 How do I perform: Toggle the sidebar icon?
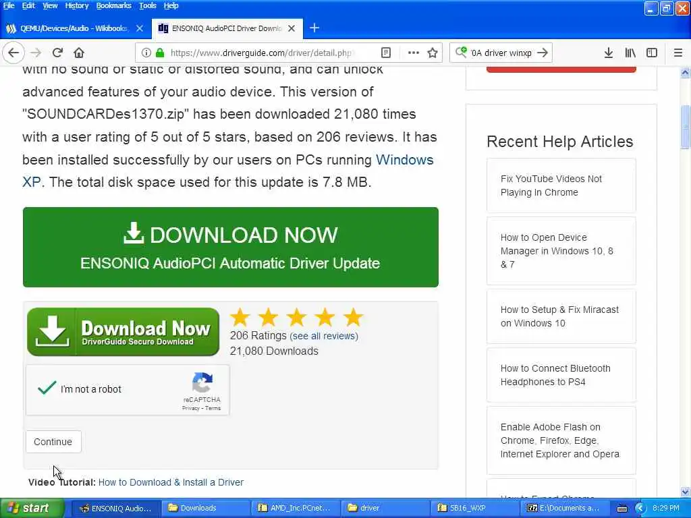coord(652,53)
